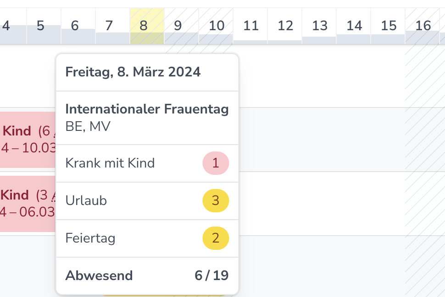Click the pink "1" badge beside Krank mit Kind
The image size is (445, 297).
pos(216,163)
